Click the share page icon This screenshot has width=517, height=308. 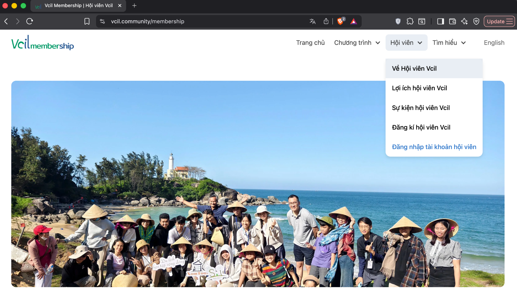click(x=326, y=21)
